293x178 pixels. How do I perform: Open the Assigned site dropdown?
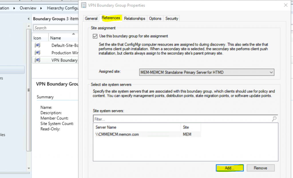[271, 73]
